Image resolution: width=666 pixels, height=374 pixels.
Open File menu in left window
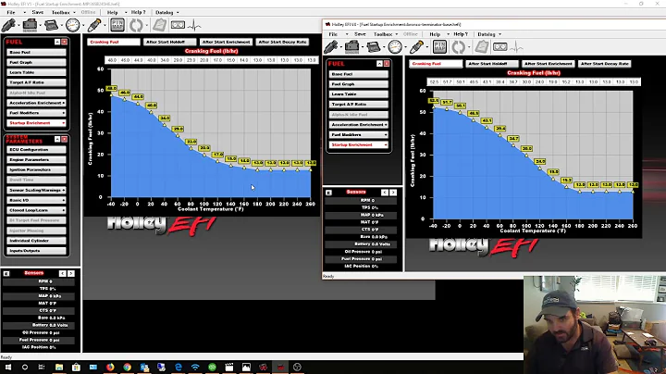tap(11, 12)
